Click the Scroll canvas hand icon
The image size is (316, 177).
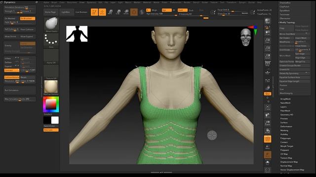[x=268, y=33]
